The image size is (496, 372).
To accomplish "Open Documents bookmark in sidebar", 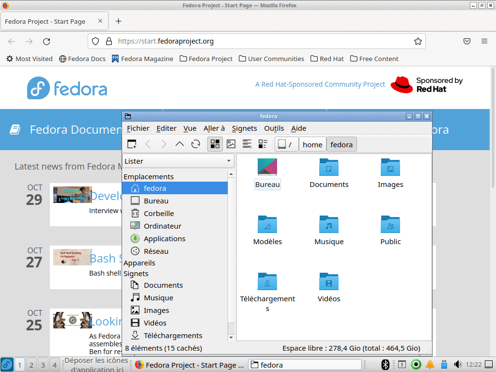I will (175, 285).
